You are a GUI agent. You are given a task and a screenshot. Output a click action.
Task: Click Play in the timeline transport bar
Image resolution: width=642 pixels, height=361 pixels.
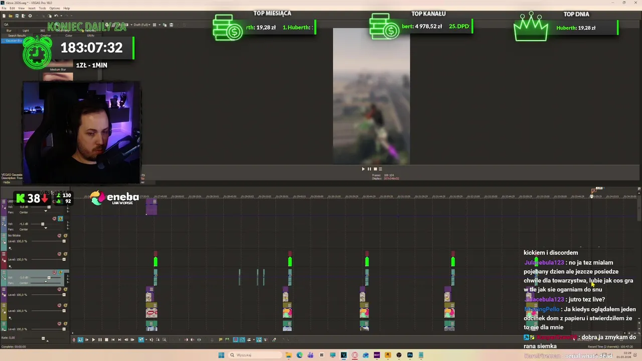click(x=94, y=340)
